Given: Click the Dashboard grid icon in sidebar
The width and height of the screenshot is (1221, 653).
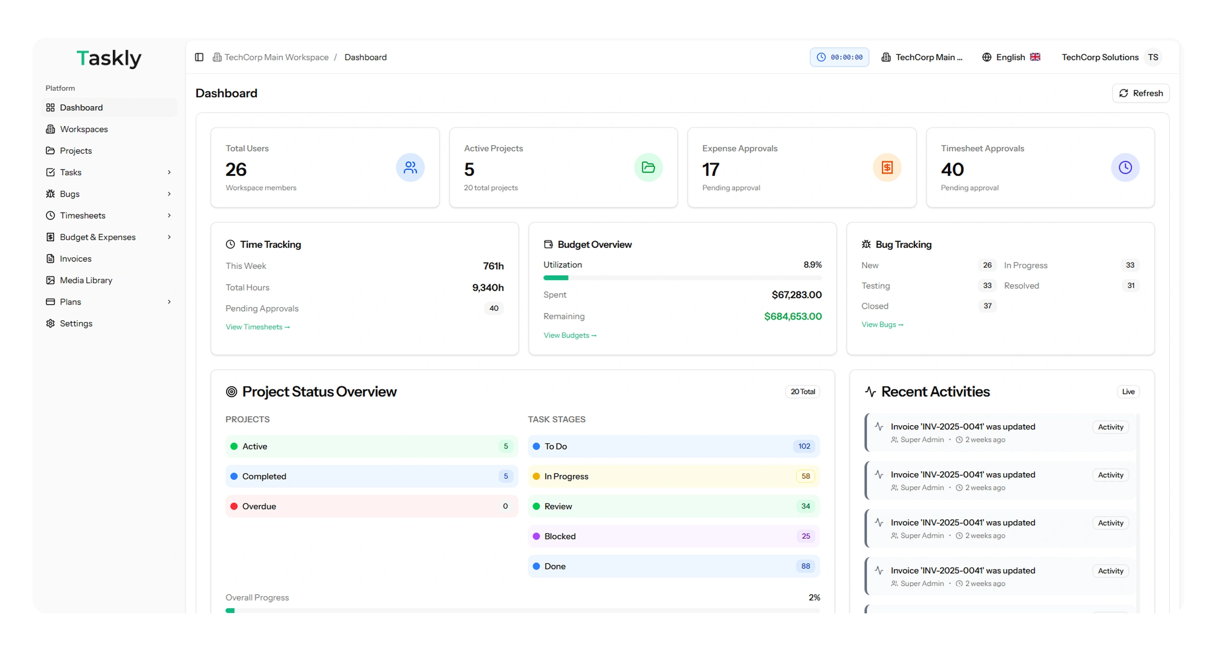Looking at the screenshot, I should (x=50, y=107).
